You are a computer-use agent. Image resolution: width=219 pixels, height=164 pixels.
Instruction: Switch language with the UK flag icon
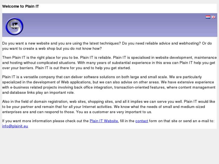(213, 17)
